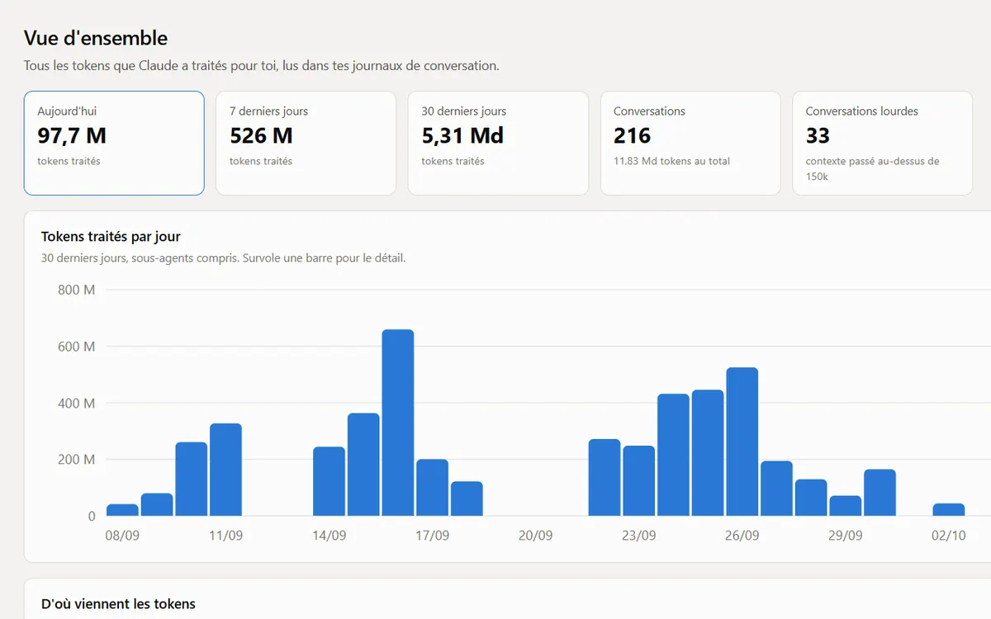Click the "400 M" y-axis label

tap(77, 403)
